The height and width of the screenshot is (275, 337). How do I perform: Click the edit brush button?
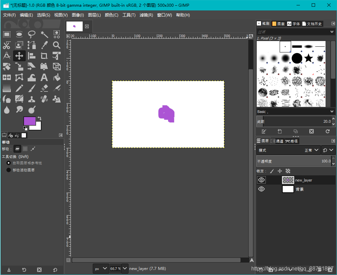(x=263, y=131)
